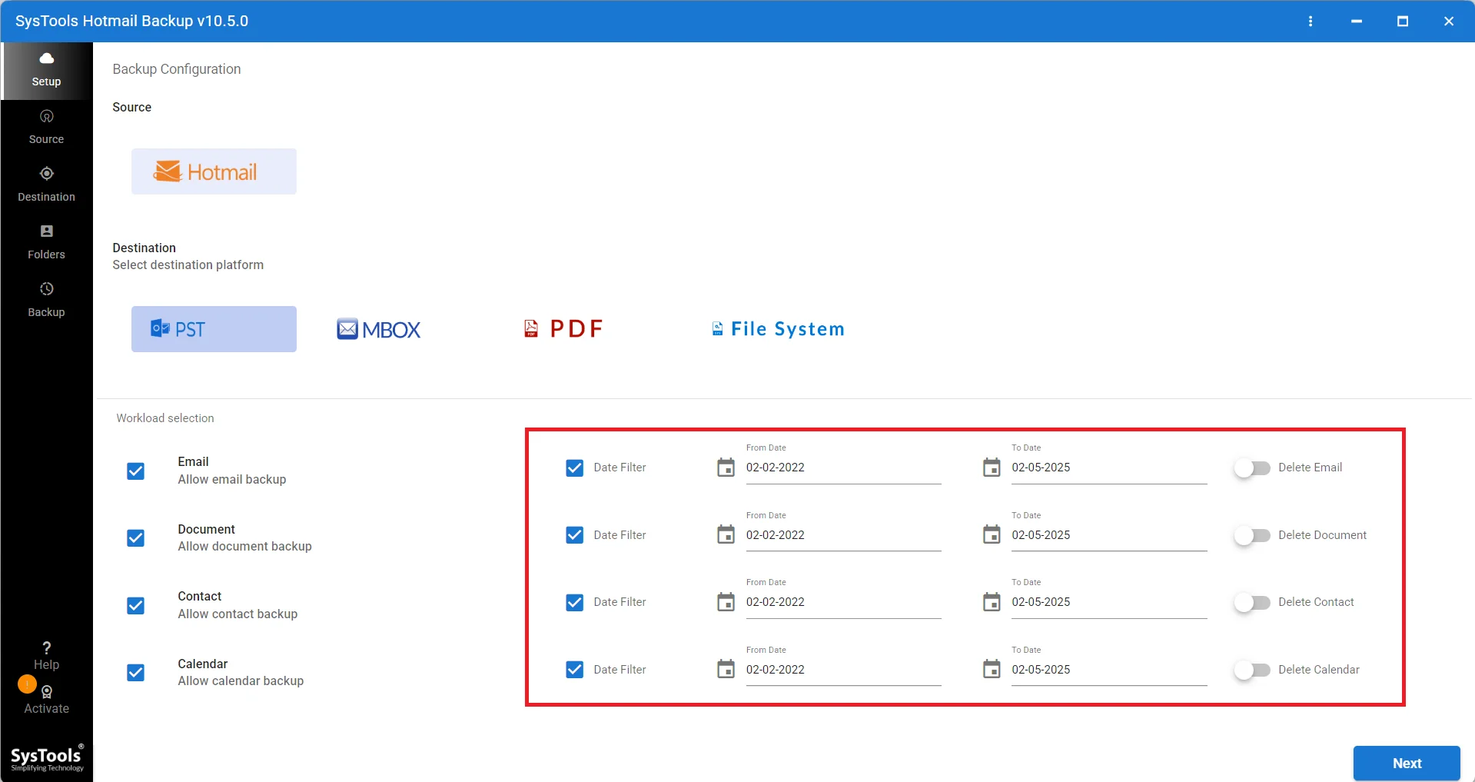The height and width of the screenshot is (782, 1475).
Task: Click the Help question mark icon
Action: [46, 647]
